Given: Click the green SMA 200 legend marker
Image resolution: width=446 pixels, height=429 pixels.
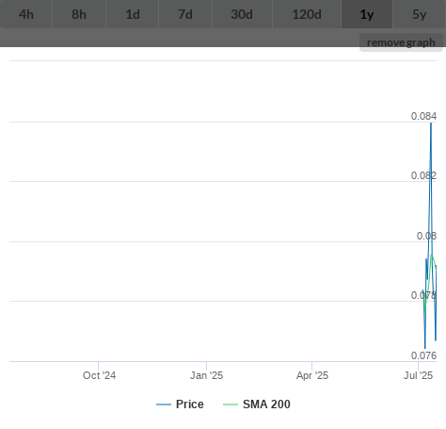Looking at the screenshot, I should [231, 404].
